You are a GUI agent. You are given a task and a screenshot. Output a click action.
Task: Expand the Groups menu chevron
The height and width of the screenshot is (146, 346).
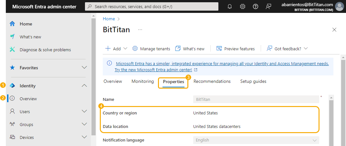tap(84, 124)
